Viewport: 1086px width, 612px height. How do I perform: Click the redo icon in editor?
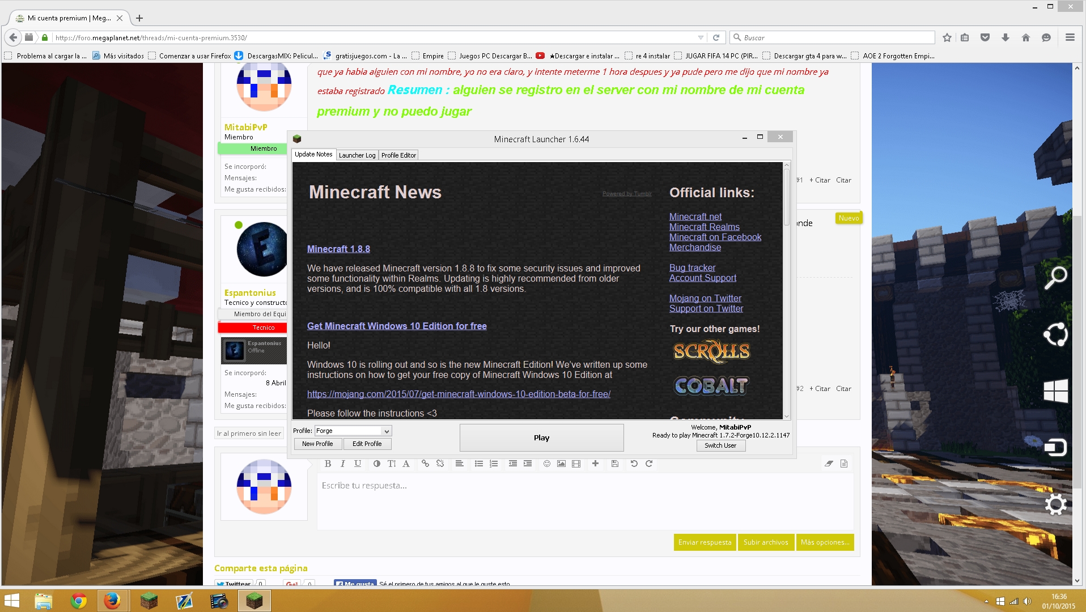pyautogui.click(x=649, y=464)
